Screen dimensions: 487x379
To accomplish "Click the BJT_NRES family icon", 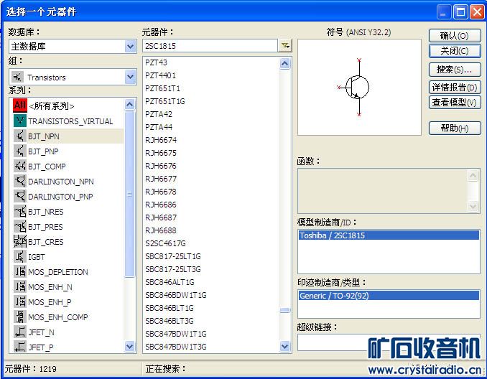I will click(20, 211).
